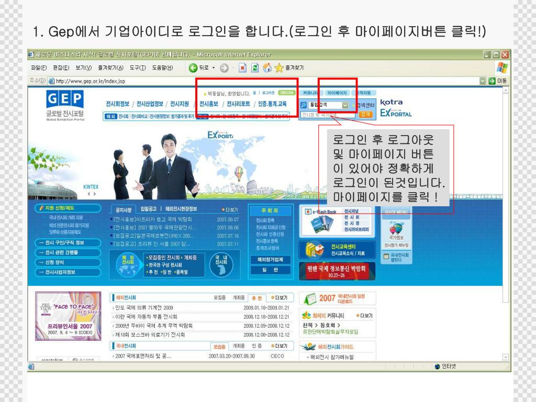Switch to the 해외전시현장정보 tab
The width and height of the screenshot is (536, 402).
(181, 209)
